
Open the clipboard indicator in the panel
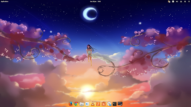(169, 1)
